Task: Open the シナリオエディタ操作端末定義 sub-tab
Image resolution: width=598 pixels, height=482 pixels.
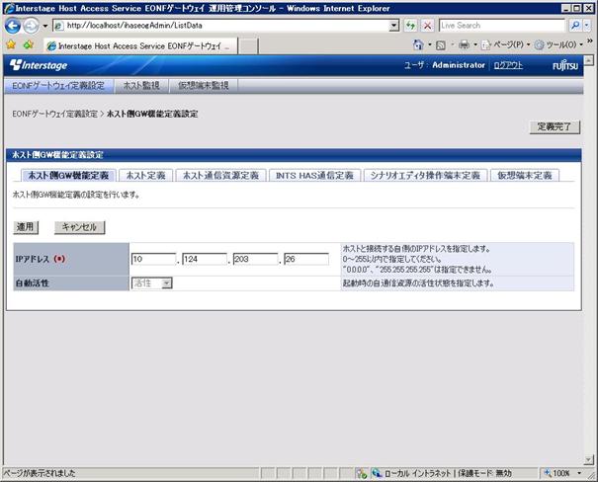Action: point(425,175)
